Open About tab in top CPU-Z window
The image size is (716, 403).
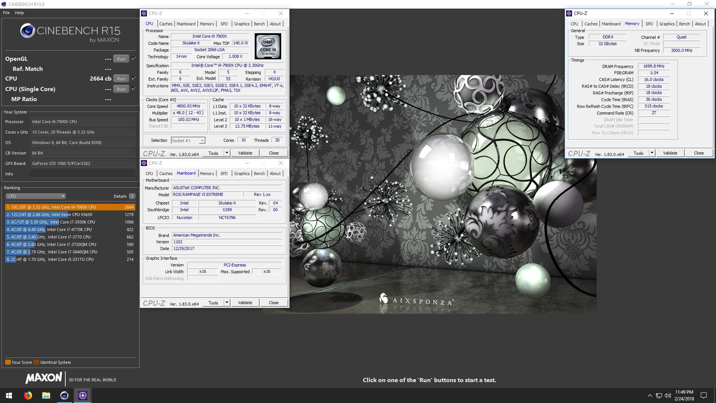click(275, 24)
